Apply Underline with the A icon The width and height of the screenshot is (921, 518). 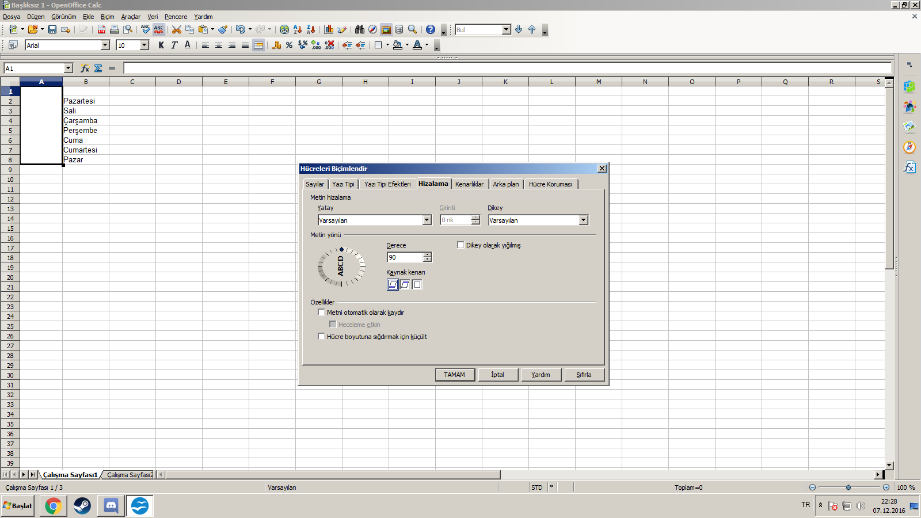point(188,45)
